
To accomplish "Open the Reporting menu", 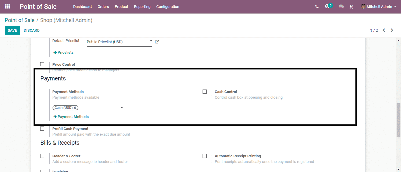I will tap(142, 6).
